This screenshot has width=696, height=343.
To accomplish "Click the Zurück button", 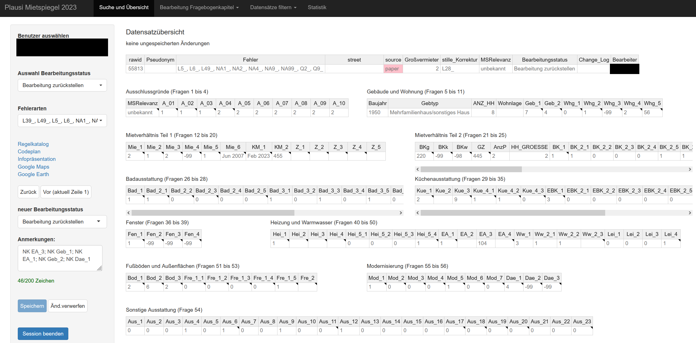I will (x=28, y=192).
